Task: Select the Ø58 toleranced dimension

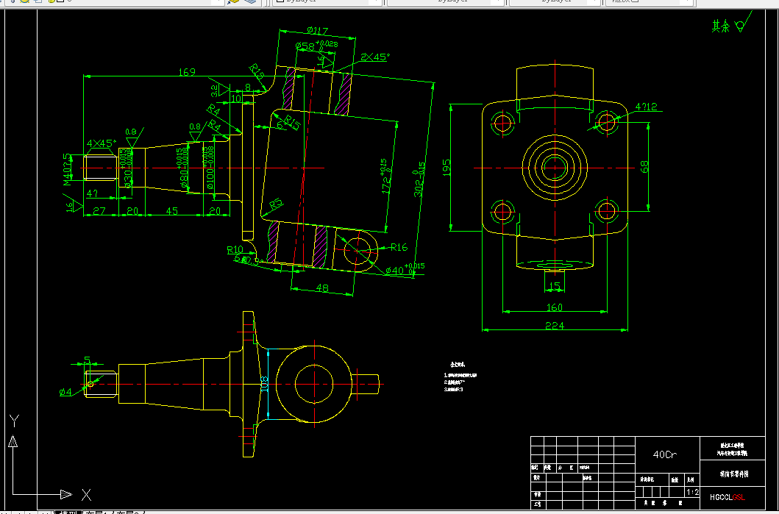Action: (x=316, y=46)
